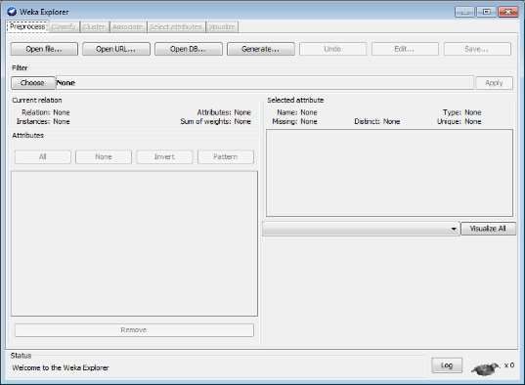Screen dimensions: 525x385
Task: Click the Edit... button
Action: 405,49
